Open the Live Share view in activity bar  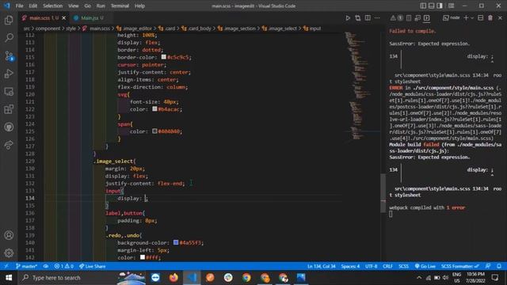click(9, 145)
